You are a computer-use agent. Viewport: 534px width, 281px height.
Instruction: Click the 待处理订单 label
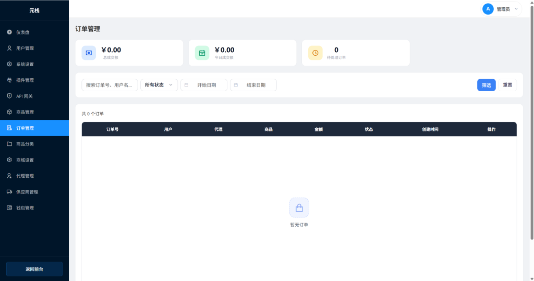336,57
